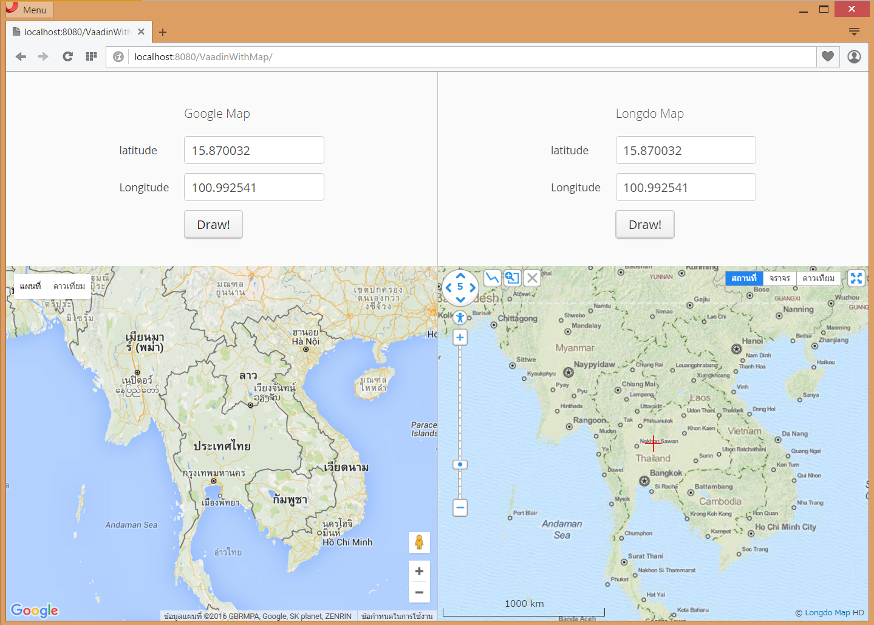Reload the current page
Viewport: 874px width, 625px height.
[67, 56]
